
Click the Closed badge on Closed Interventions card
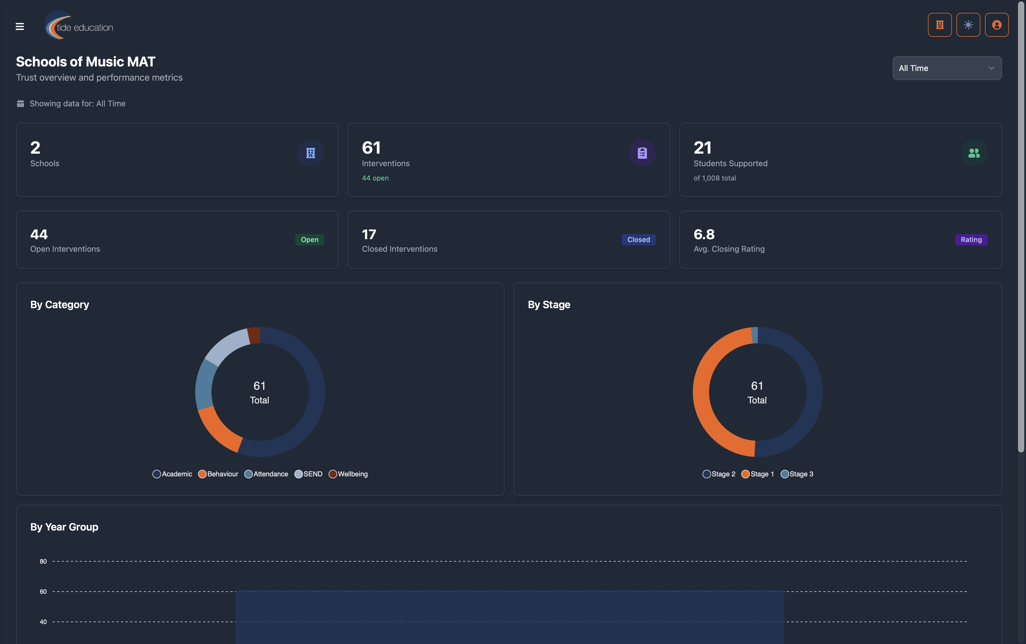pos(638,239)
